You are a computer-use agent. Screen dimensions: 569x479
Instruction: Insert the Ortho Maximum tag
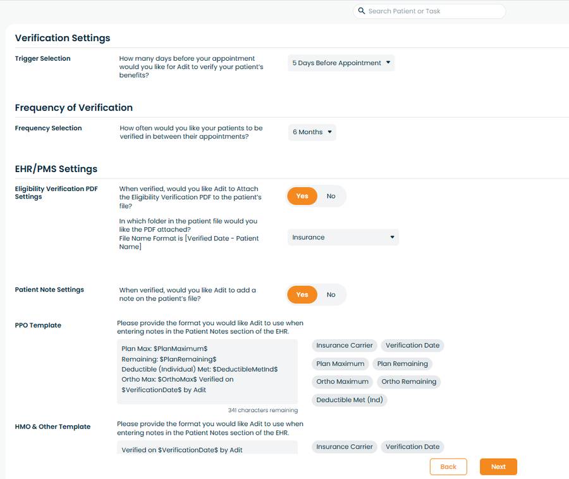pyautogui.click(x=342, y=382)
